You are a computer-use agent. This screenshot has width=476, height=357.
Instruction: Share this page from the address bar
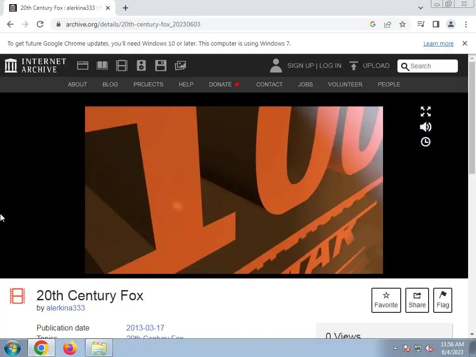click(388, 24)
